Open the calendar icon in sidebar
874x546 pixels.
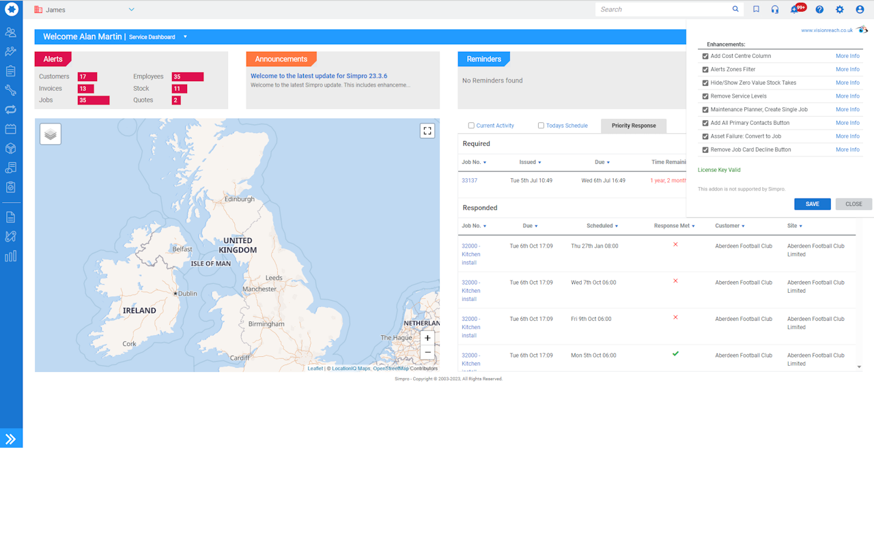pos(10,129)
